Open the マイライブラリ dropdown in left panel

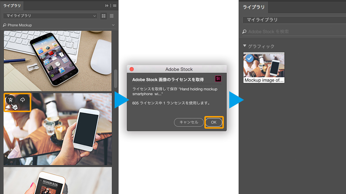click(50, 16)
